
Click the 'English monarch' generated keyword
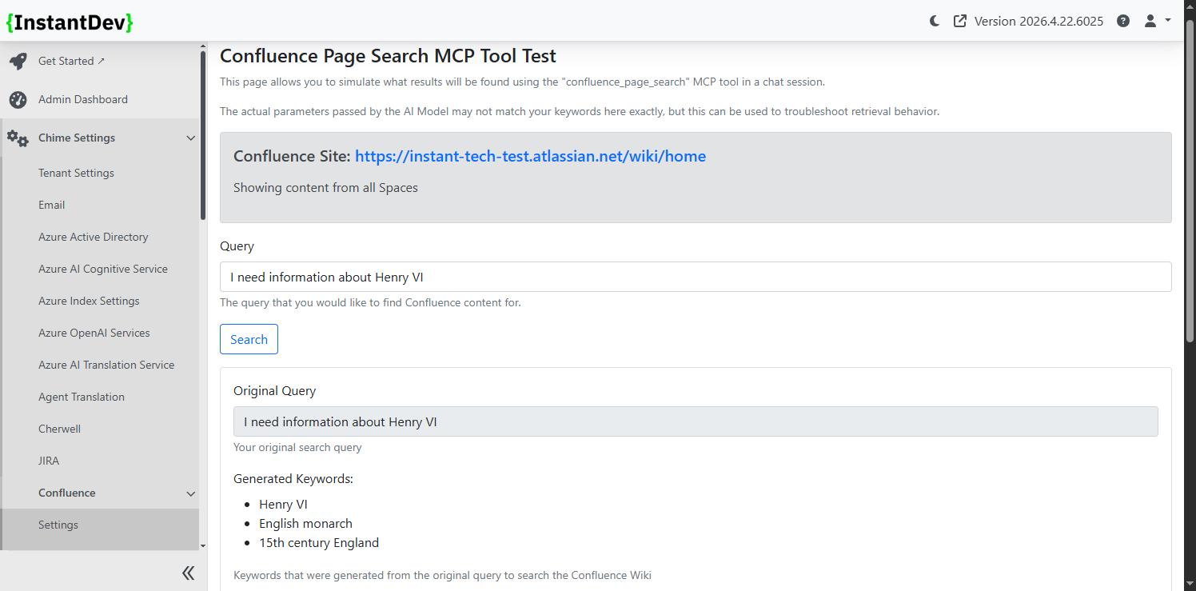click(305, 524)
